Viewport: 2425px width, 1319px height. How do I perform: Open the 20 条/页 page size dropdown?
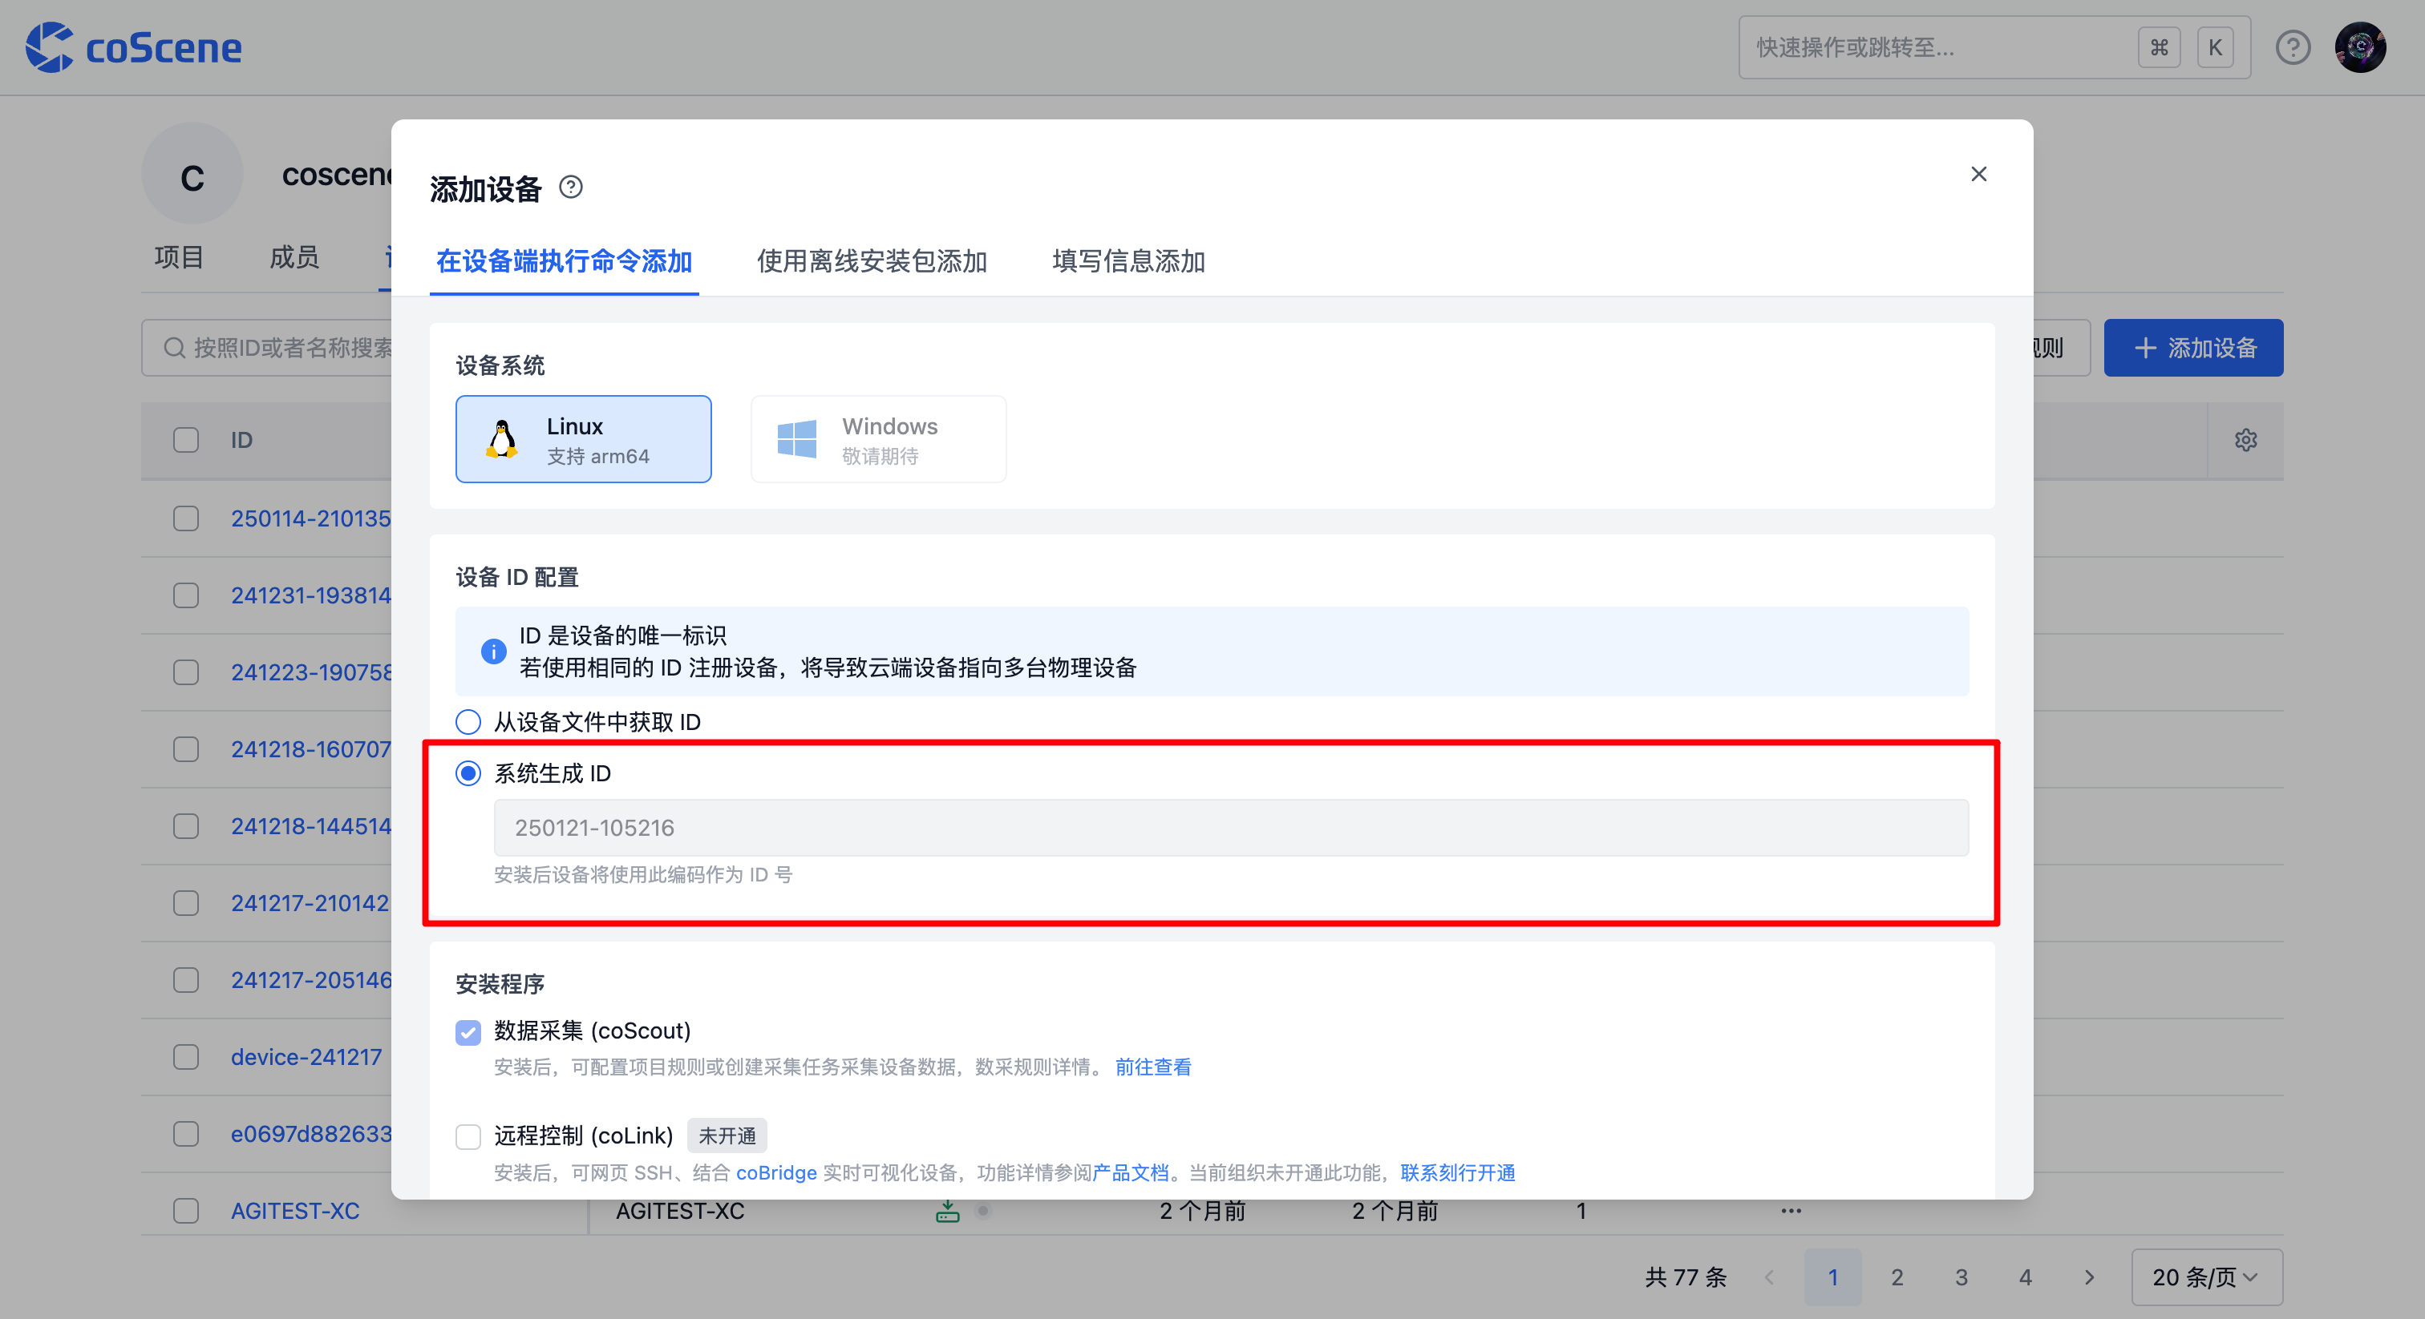coord(2207,1277)
